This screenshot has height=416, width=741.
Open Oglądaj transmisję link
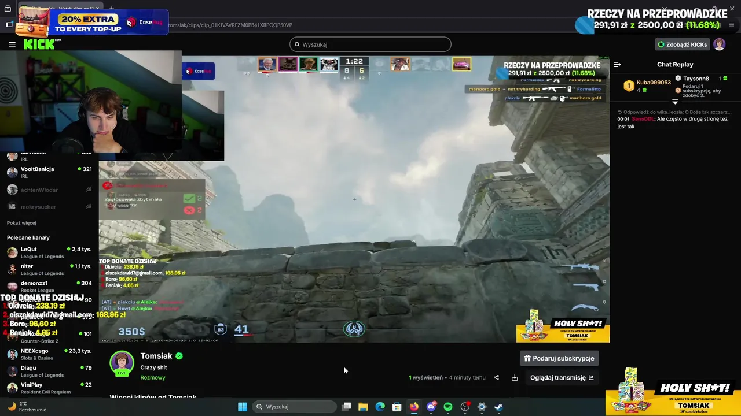(562, 378)
